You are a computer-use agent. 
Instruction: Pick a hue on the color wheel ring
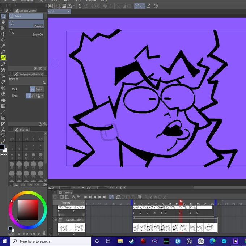coord(28,193)
